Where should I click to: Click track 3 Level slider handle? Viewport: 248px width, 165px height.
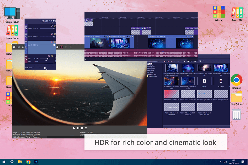tap(54, 45)
